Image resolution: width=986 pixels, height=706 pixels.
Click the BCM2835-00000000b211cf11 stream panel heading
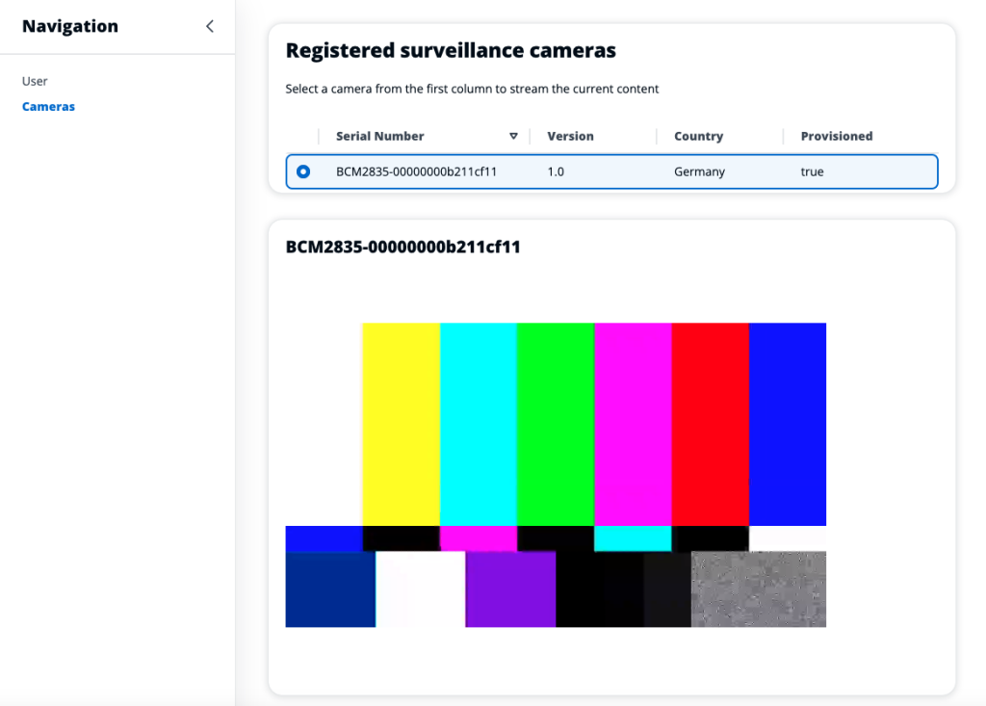(402, 247)
